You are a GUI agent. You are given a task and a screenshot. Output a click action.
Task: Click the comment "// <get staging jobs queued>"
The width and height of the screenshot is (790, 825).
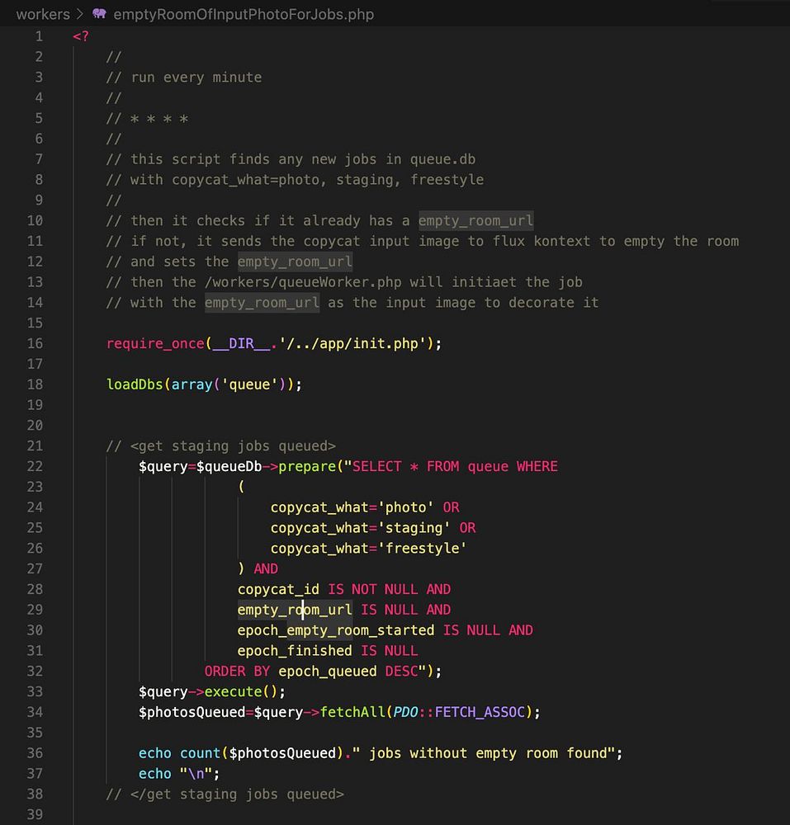coord(220,446)
